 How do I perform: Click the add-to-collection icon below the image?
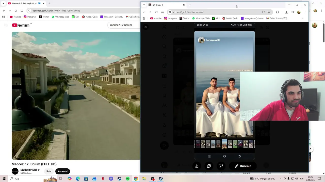pyautogui.click(x=209, y=166)
